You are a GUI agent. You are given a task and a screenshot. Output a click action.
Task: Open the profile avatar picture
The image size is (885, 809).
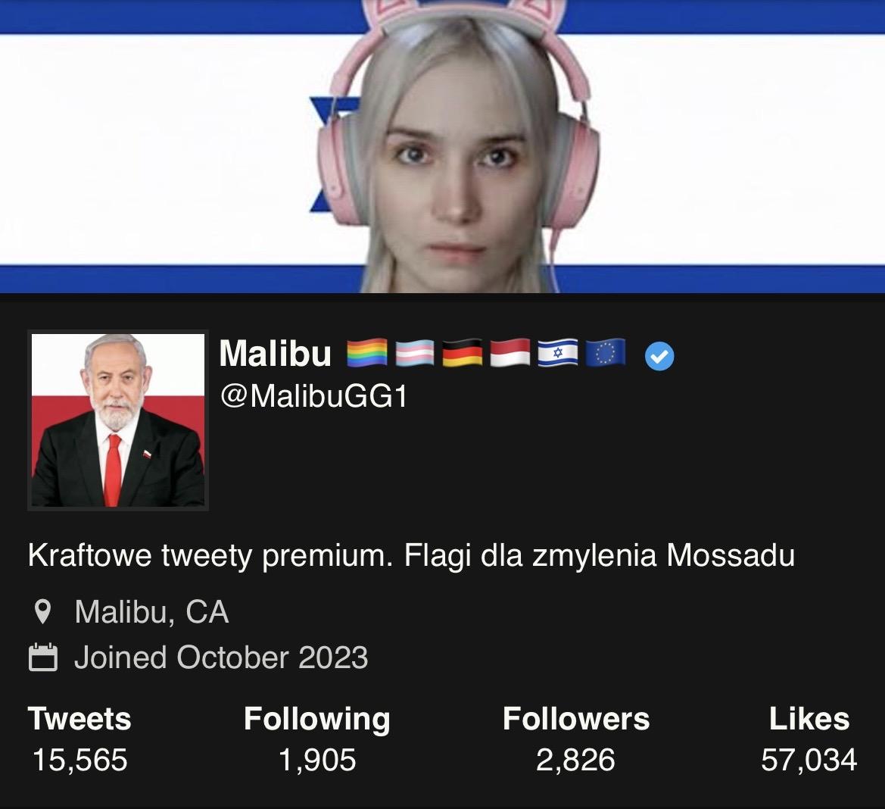118,420
